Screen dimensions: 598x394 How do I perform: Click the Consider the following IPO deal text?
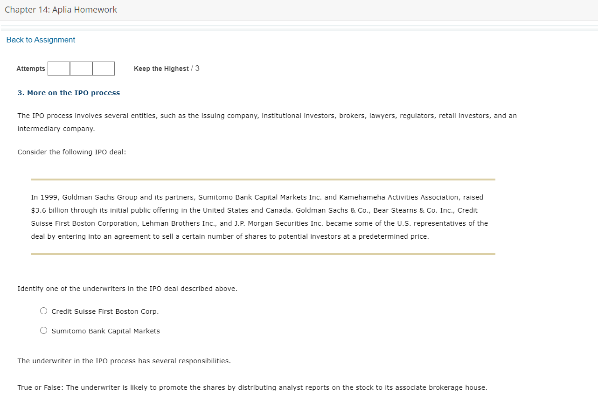point(71,152)
